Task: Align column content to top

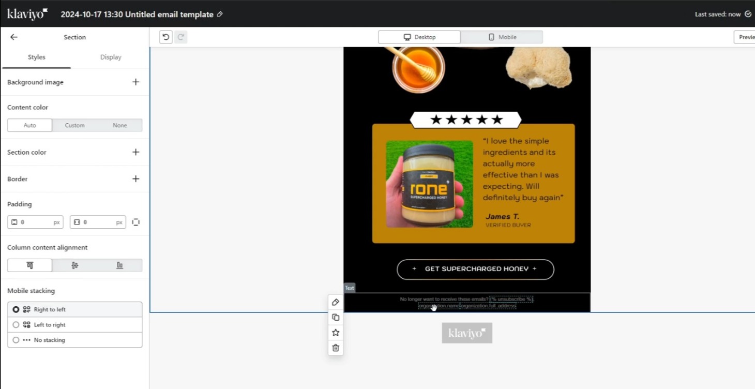Action: (x=30, y=265)
